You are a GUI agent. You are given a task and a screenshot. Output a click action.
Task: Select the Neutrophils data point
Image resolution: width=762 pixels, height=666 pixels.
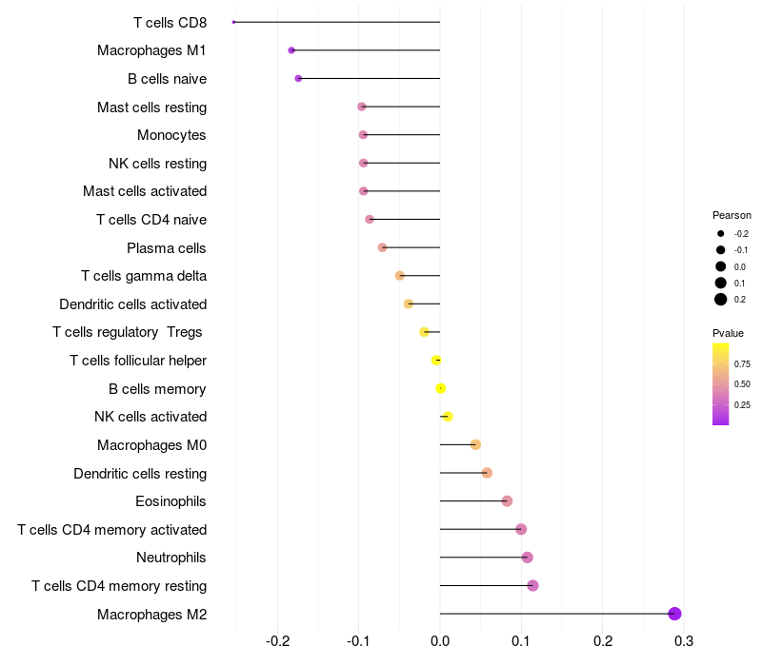point(527,558)
